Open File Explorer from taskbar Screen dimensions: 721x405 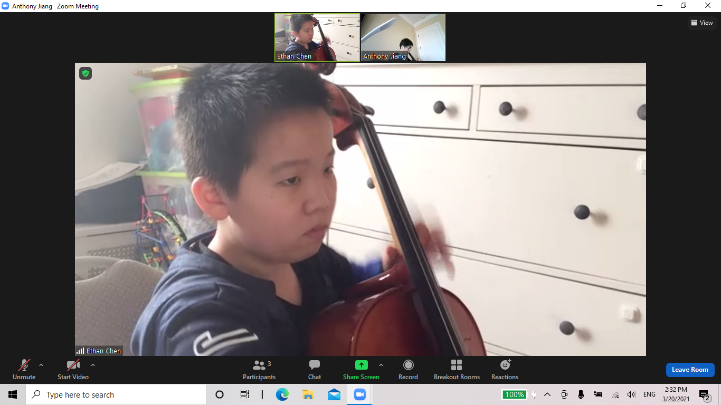tap(308, 394)
